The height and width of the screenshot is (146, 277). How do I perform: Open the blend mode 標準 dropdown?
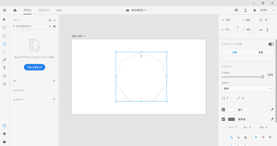[x=248, y=89]
